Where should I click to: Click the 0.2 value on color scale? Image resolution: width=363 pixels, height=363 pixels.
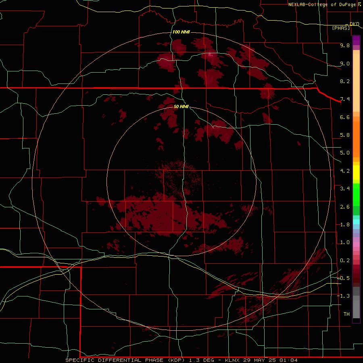coord(345,261)
